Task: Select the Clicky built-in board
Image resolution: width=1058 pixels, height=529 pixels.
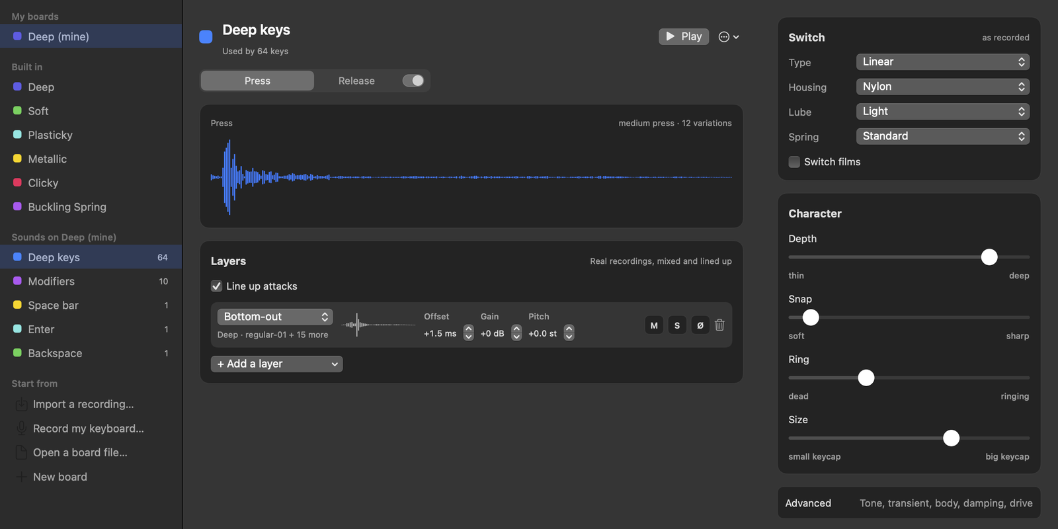Action: (x=91, y=183)
